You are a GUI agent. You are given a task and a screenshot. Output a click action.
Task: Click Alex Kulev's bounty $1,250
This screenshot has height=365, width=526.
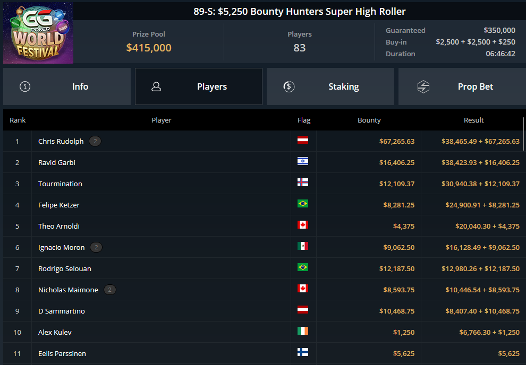(404, 332)
